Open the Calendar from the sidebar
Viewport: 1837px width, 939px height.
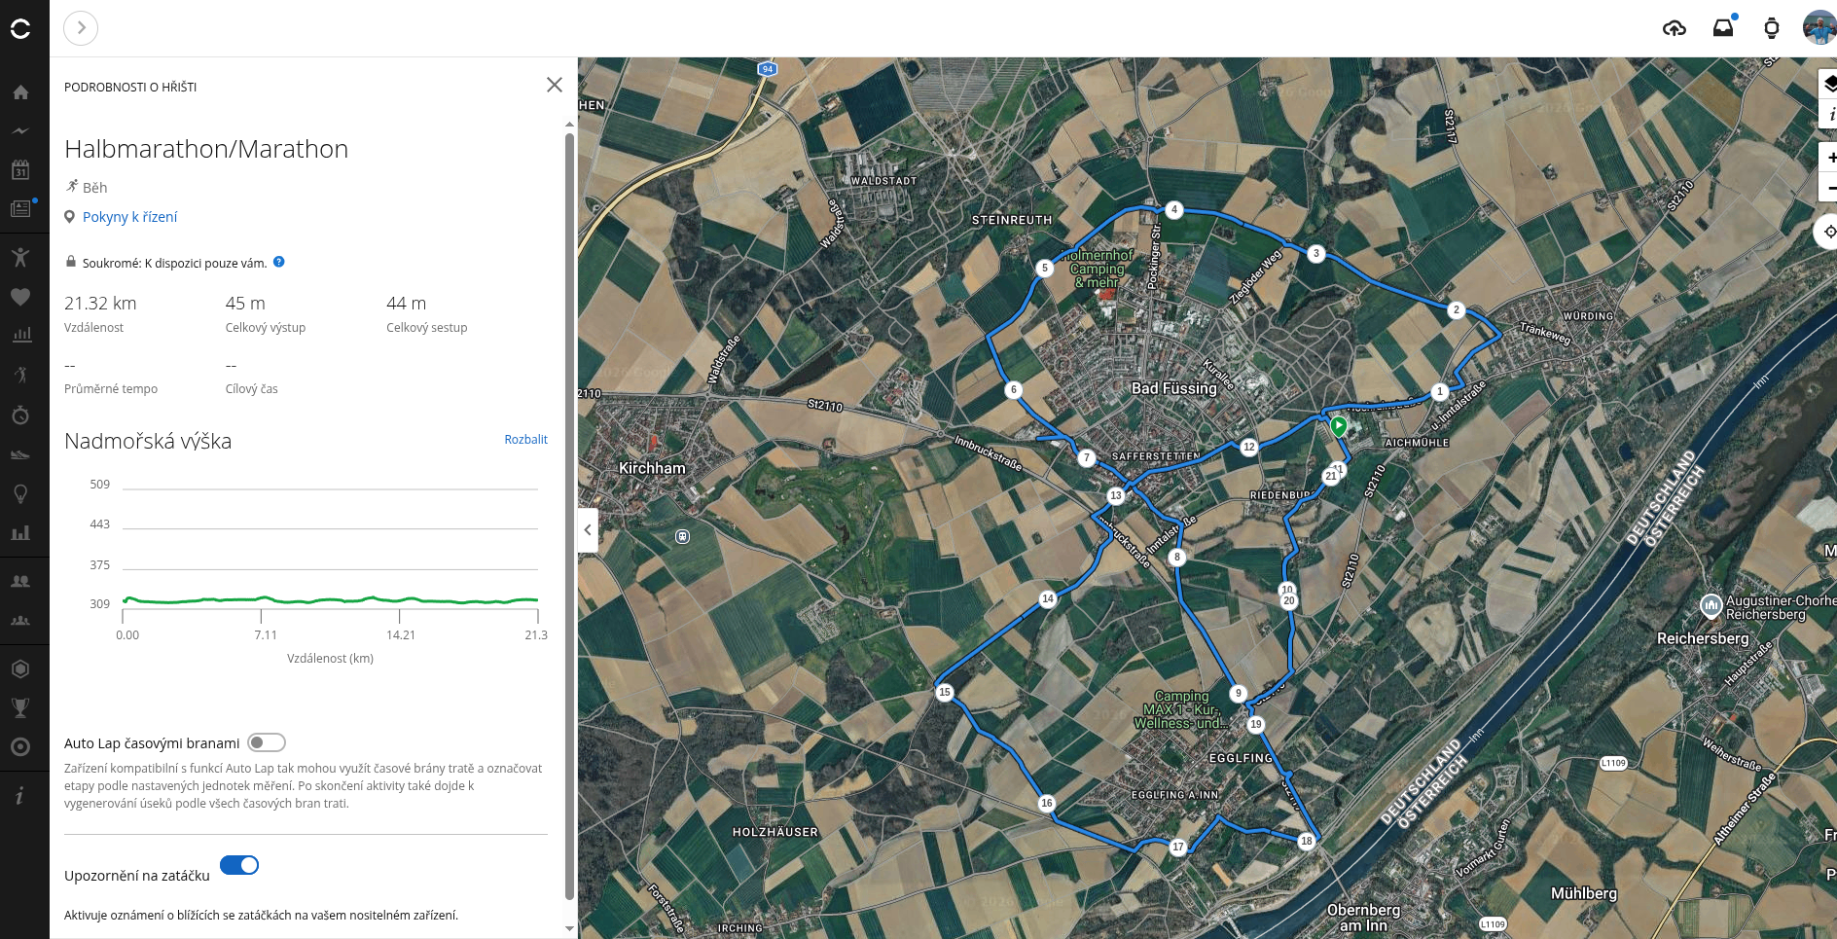click(20, 170)
